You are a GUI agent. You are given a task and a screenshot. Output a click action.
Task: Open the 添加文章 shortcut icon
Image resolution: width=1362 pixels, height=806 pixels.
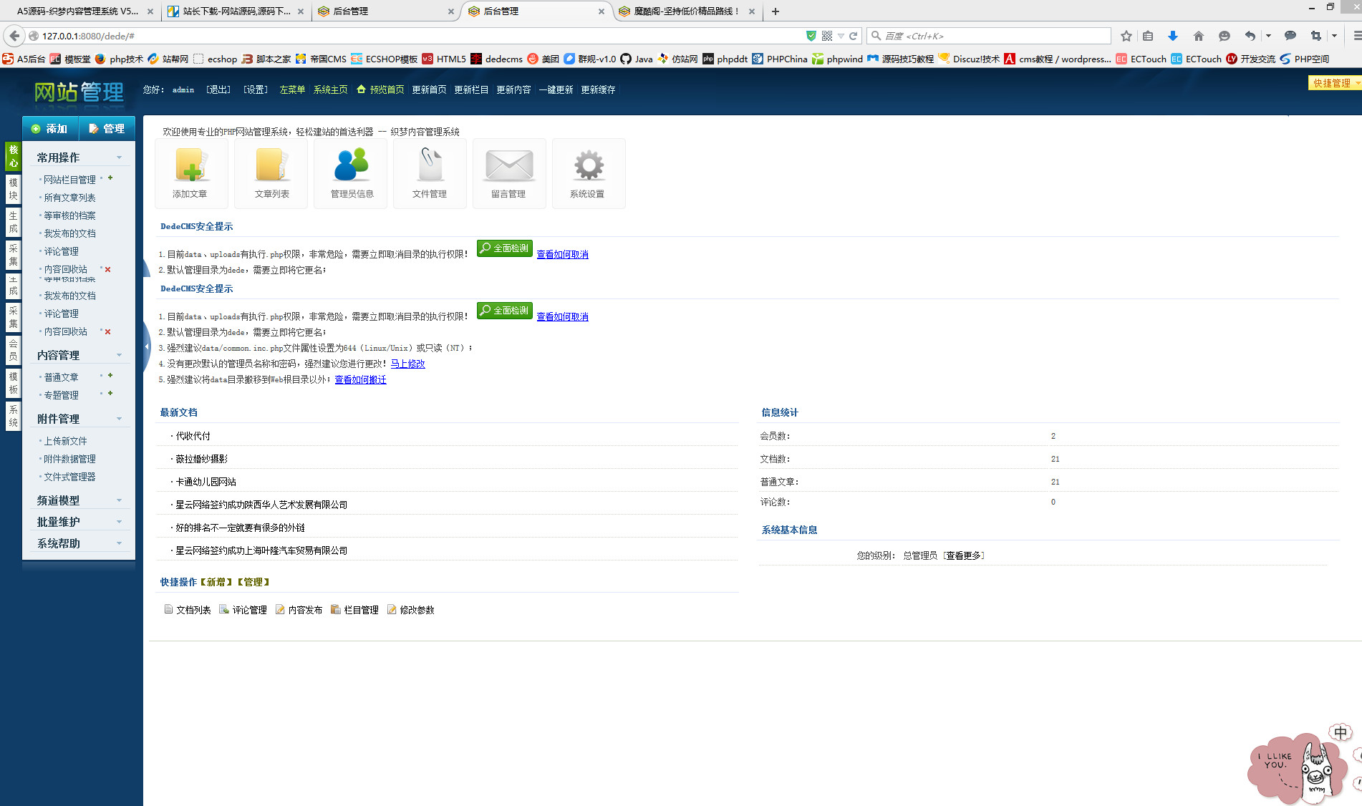click(190, 173)
